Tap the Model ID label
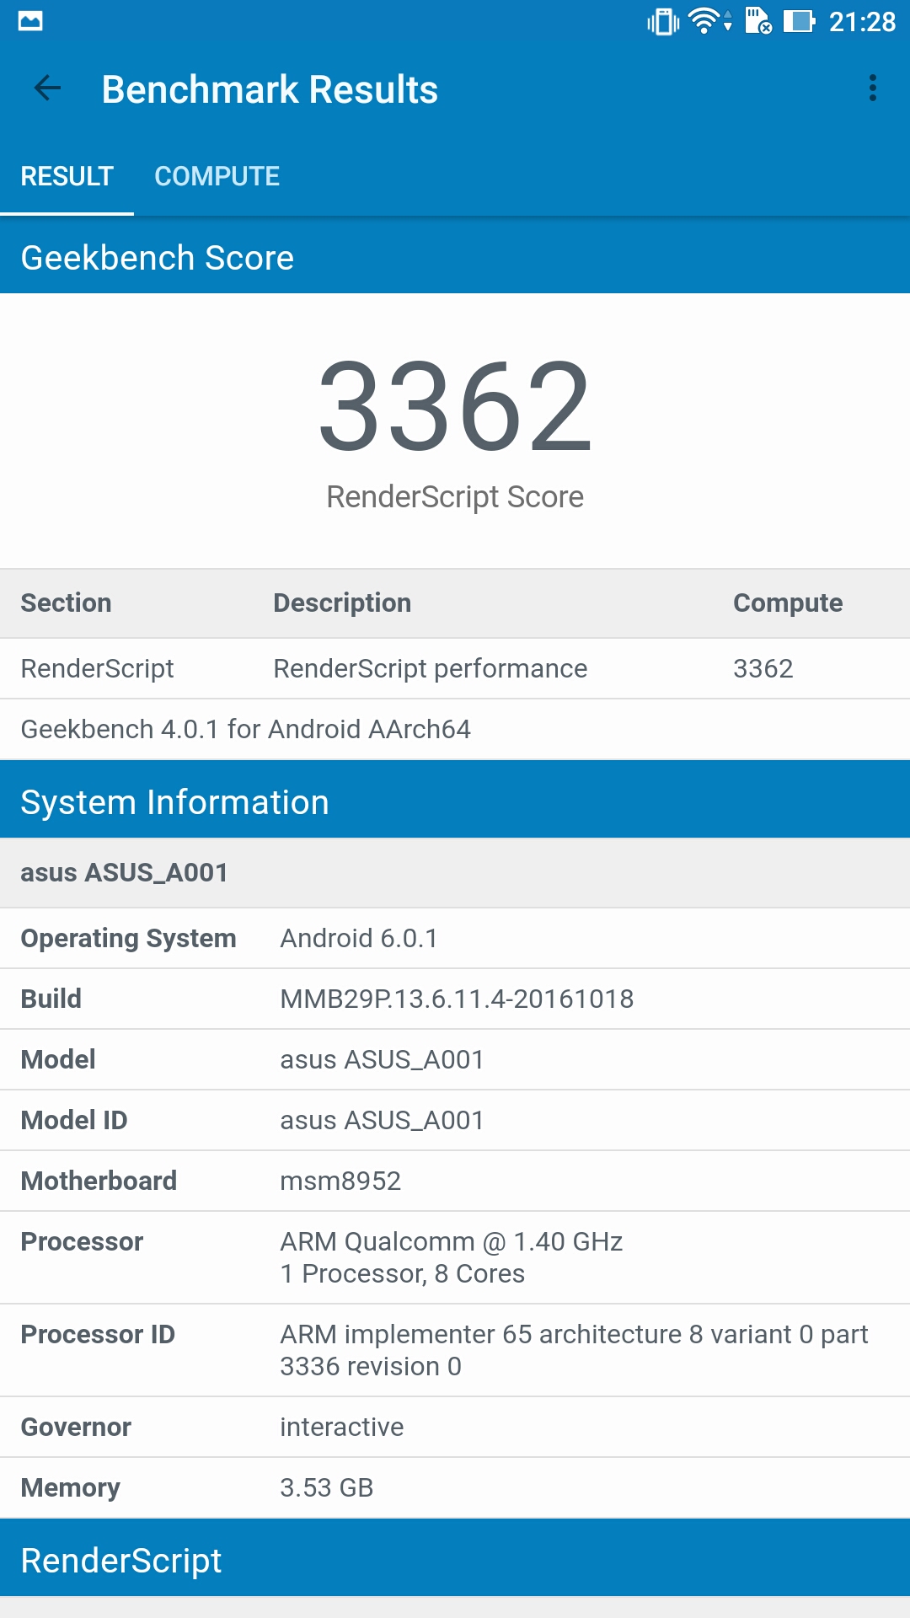 point(74,1120)
